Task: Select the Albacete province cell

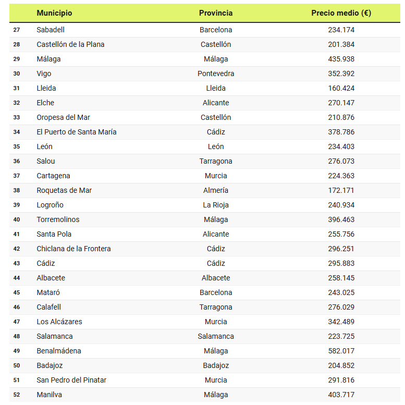Action: pos(216,278)
